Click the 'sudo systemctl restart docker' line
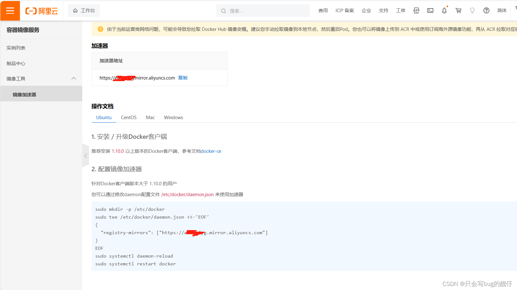 point(136,264)
